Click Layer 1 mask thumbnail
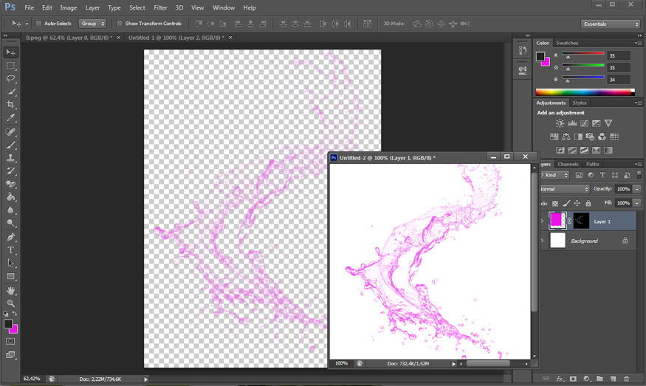This screenshot has height=386, width=646. [581, 221]
